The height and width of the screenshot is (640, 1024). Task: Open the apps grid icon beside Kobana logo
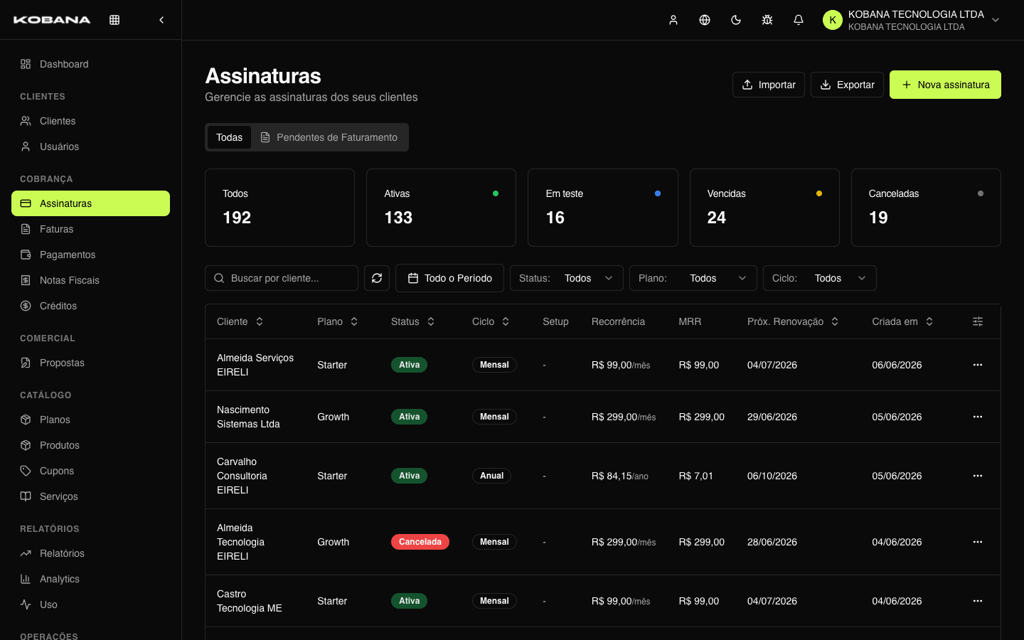click(114, 20)
